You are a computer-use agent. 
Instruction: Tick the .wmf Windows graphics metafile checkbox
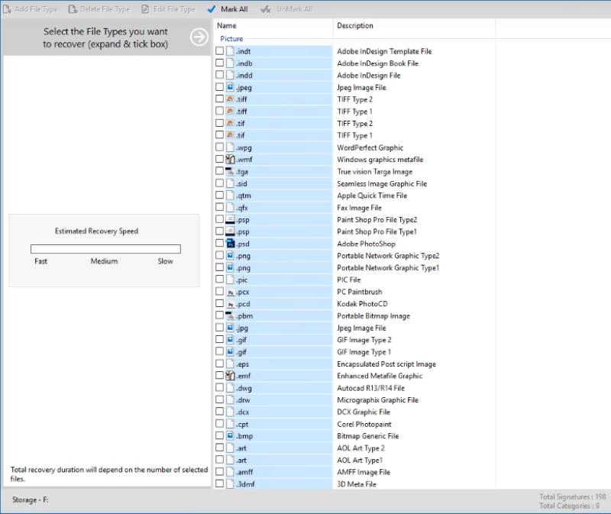(x=219, y=159)
